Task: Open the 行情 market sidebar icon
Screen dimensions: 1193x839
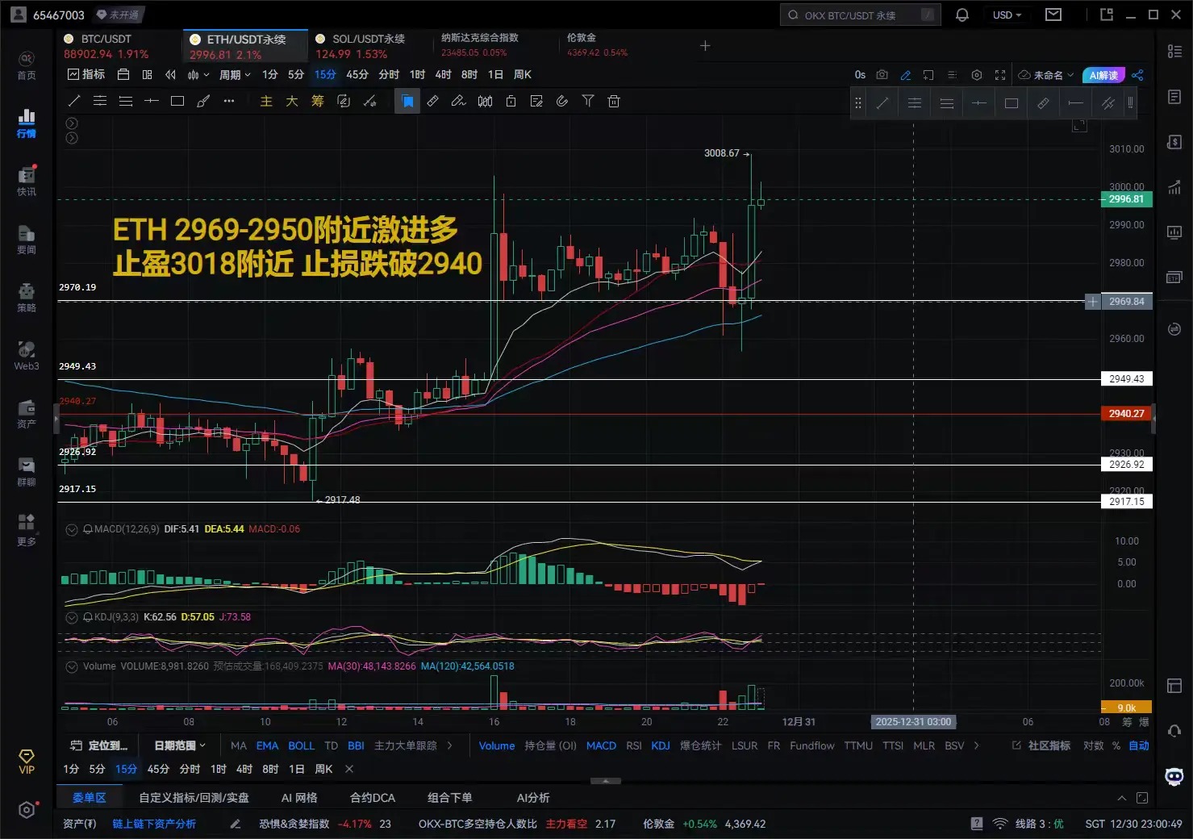Action: [x=27, y=123]
